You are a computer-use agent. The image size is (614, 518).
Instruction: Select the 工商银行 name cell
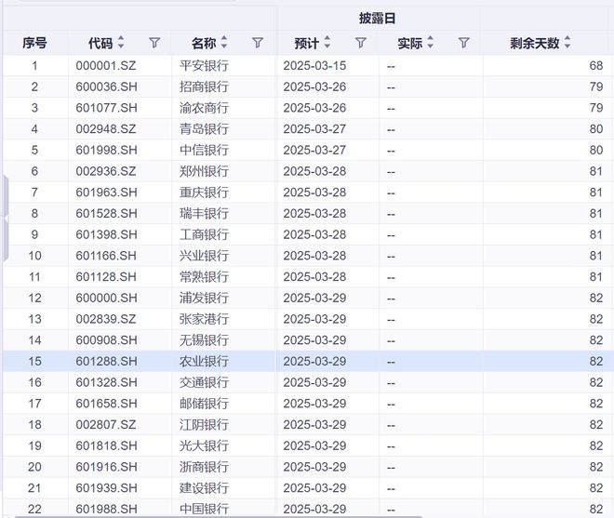coord(204,234)
